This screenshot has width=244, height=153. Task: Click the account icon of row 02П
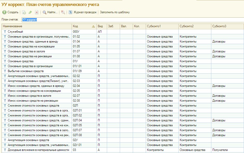coord(5,106)
